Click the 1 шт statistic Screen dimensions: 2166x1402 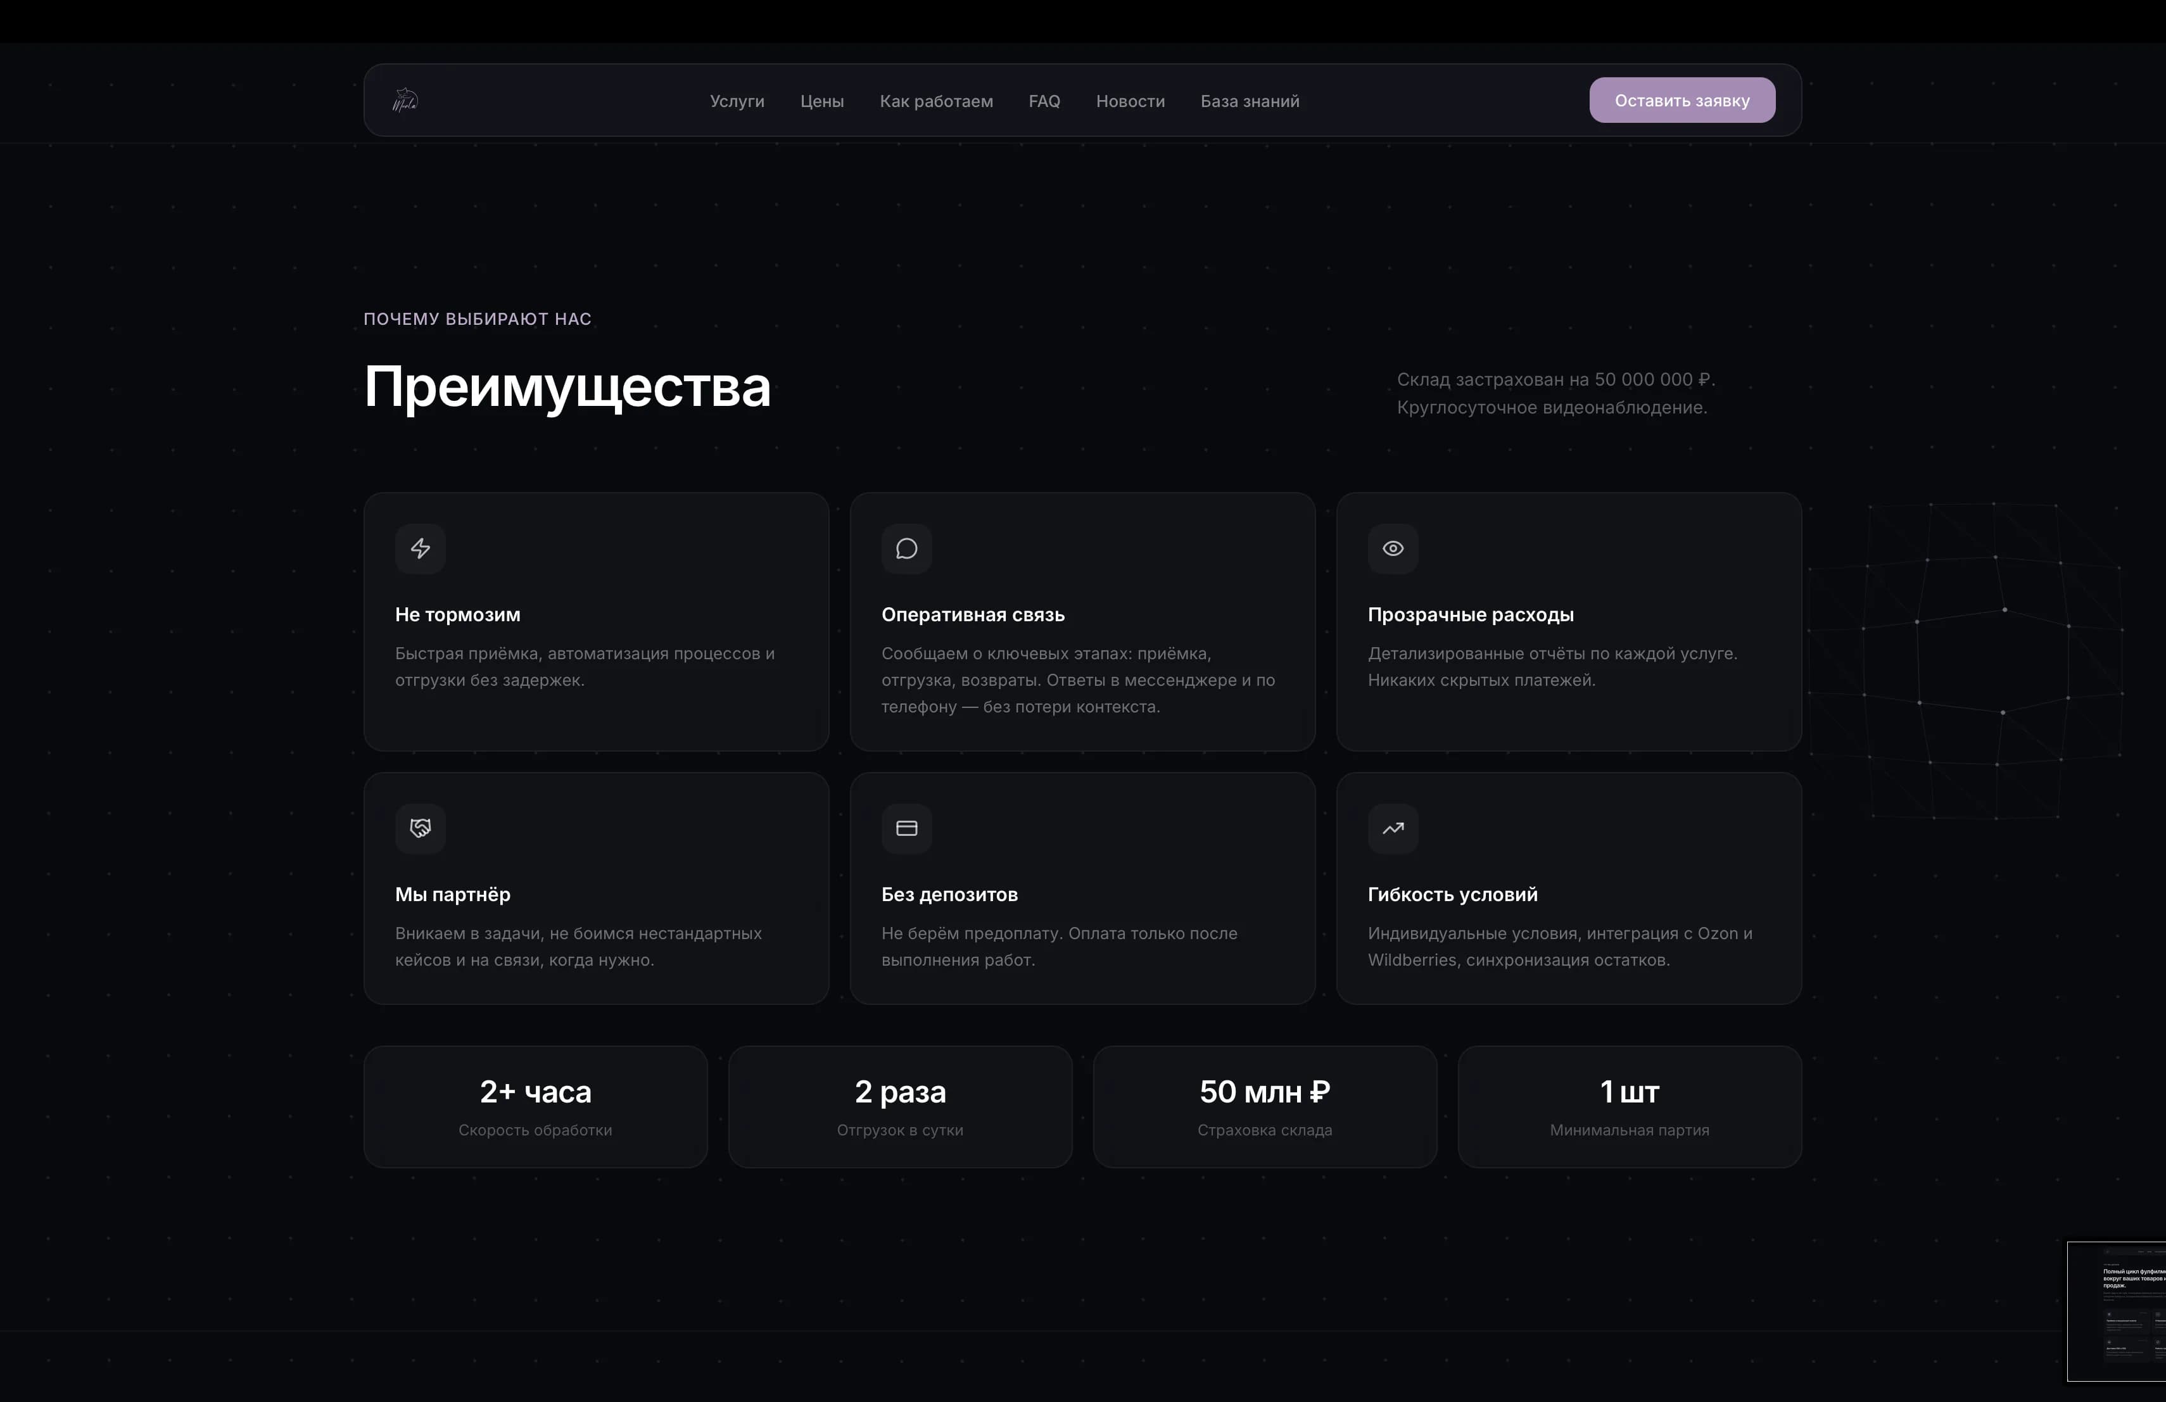[x=1629, y=1092]
